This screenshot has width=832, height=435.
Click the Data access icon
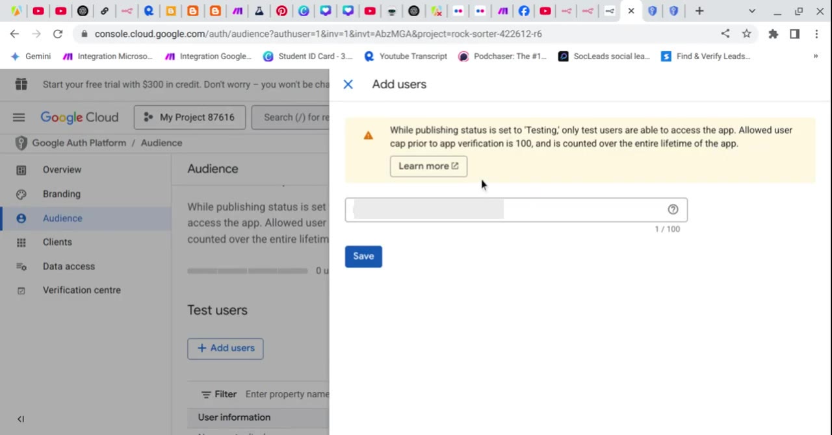tap(21, 266)
